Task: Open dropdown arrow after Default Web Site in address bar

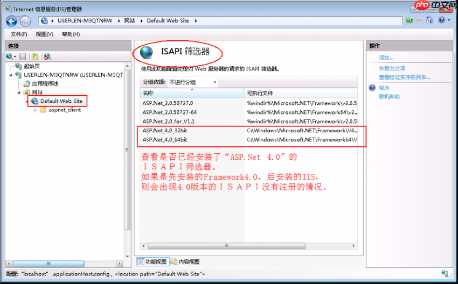Action: pyautogui.click(x=196, y=20)
